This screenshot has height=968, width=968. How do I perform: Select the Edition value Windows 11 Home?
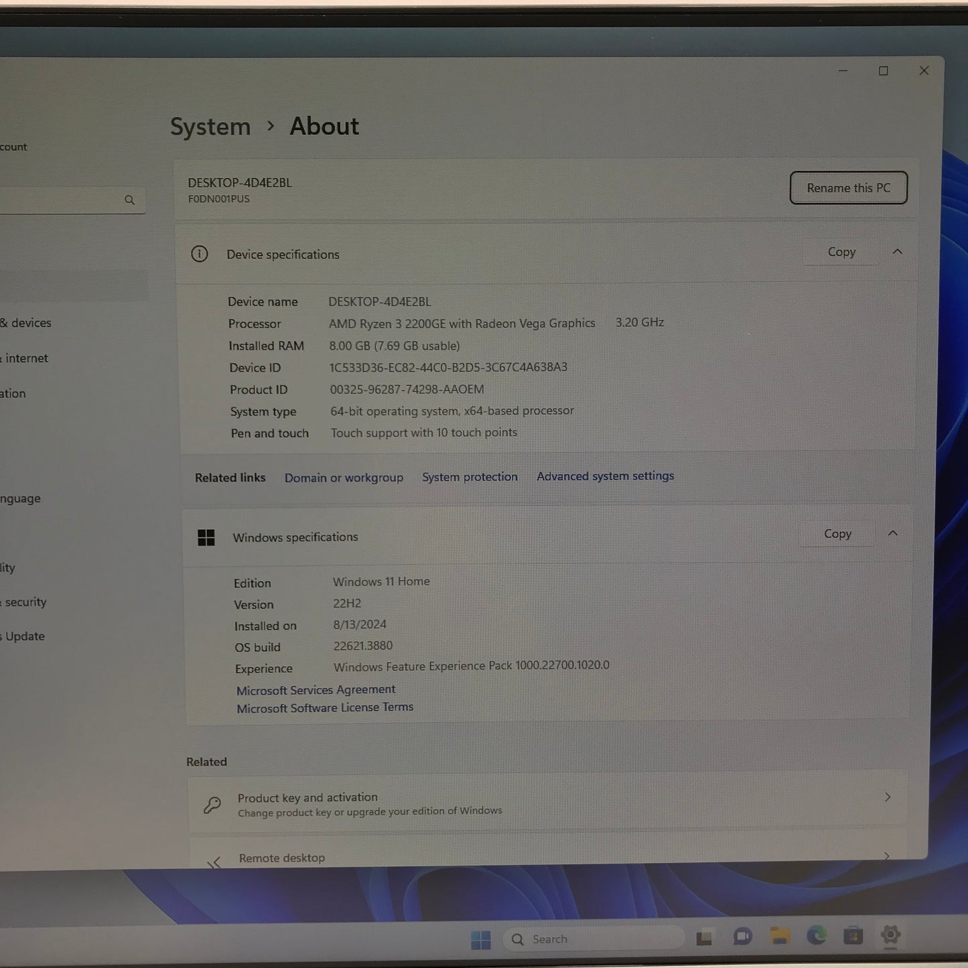(x=381, y=581)
